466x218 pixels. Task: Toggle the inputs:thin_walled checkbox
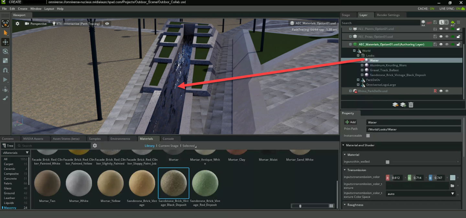[x=387, y=162]
